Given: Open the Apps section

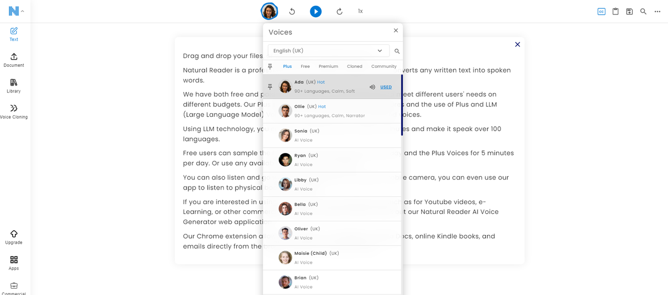Looking at the screenshot, I should pos(14,263).
